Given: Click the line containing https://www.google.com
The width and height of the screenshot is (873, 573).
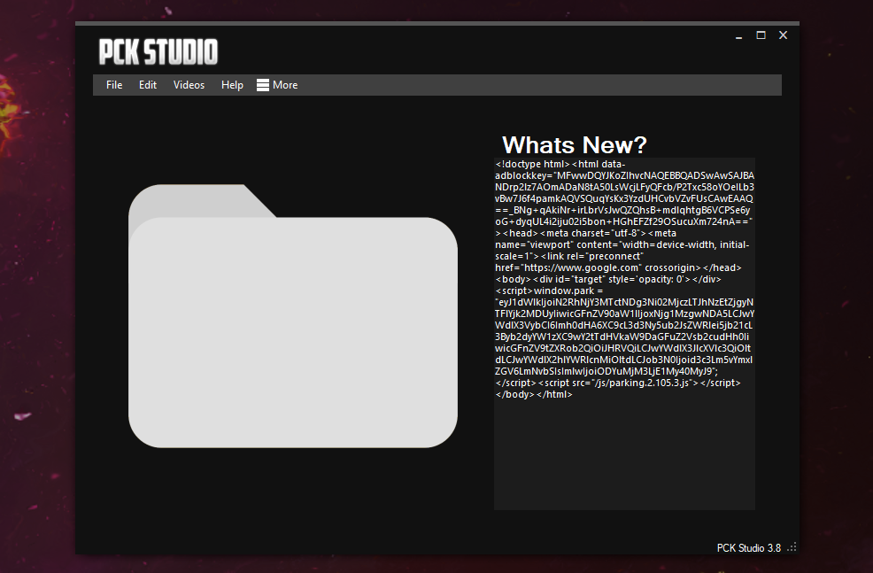Looking at the screenshot, I should pos(618,267).
